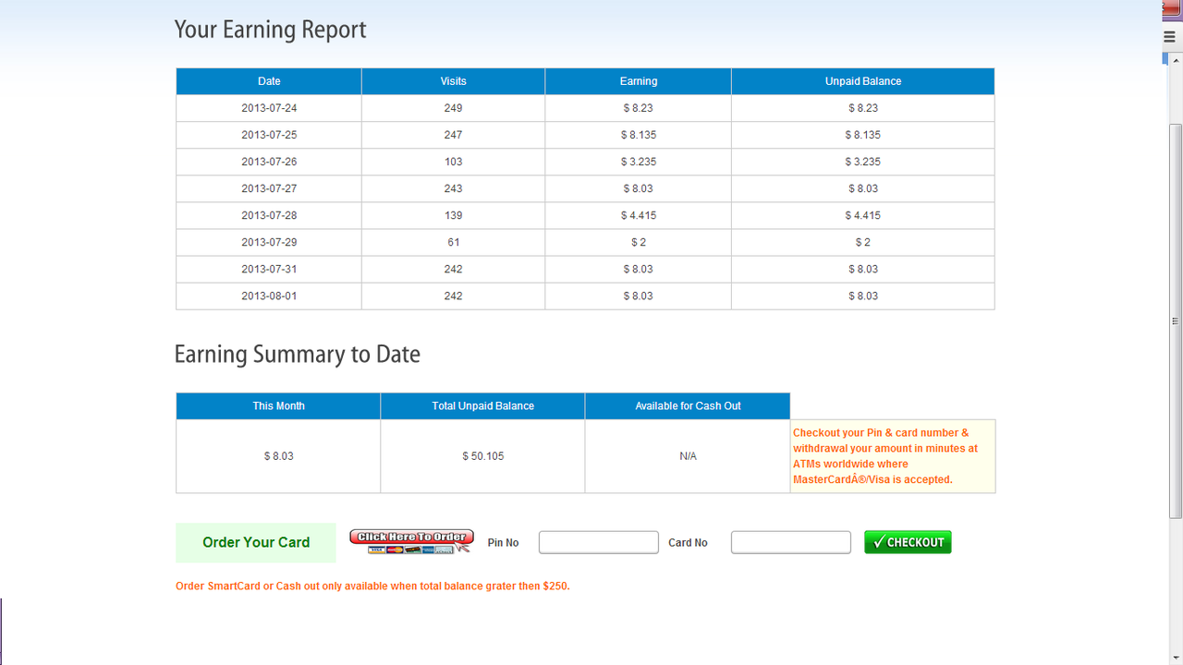Select the 2013-07-29 date cell
This screenshot has width=1183, height=665.
(269, 242)
